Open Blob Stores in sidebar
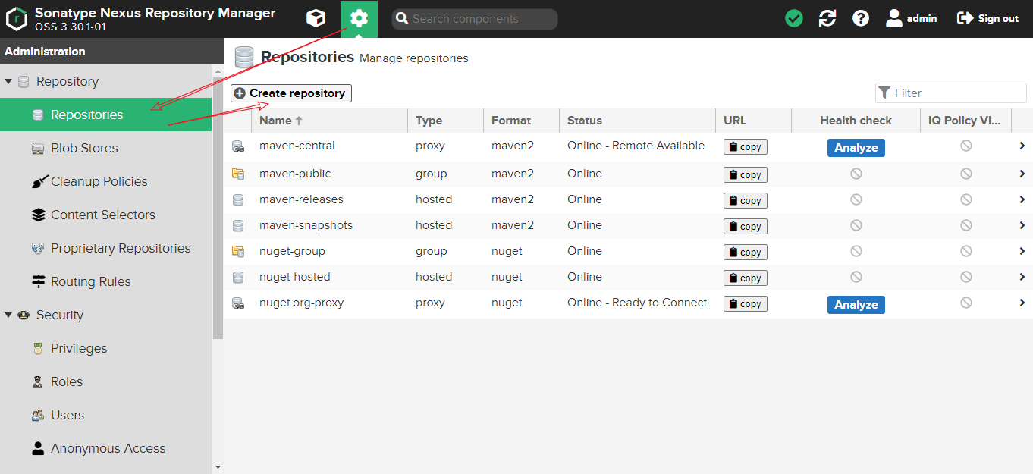Image resolution: width=1033 pixels, height=474 pixels. 84,148
